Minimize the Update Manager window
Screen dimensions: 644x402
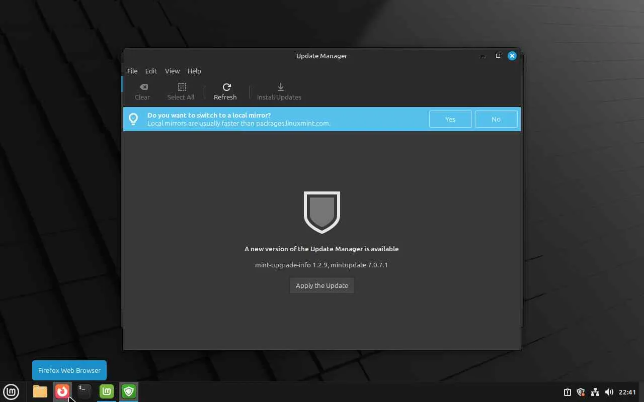(x=484, y=56)
